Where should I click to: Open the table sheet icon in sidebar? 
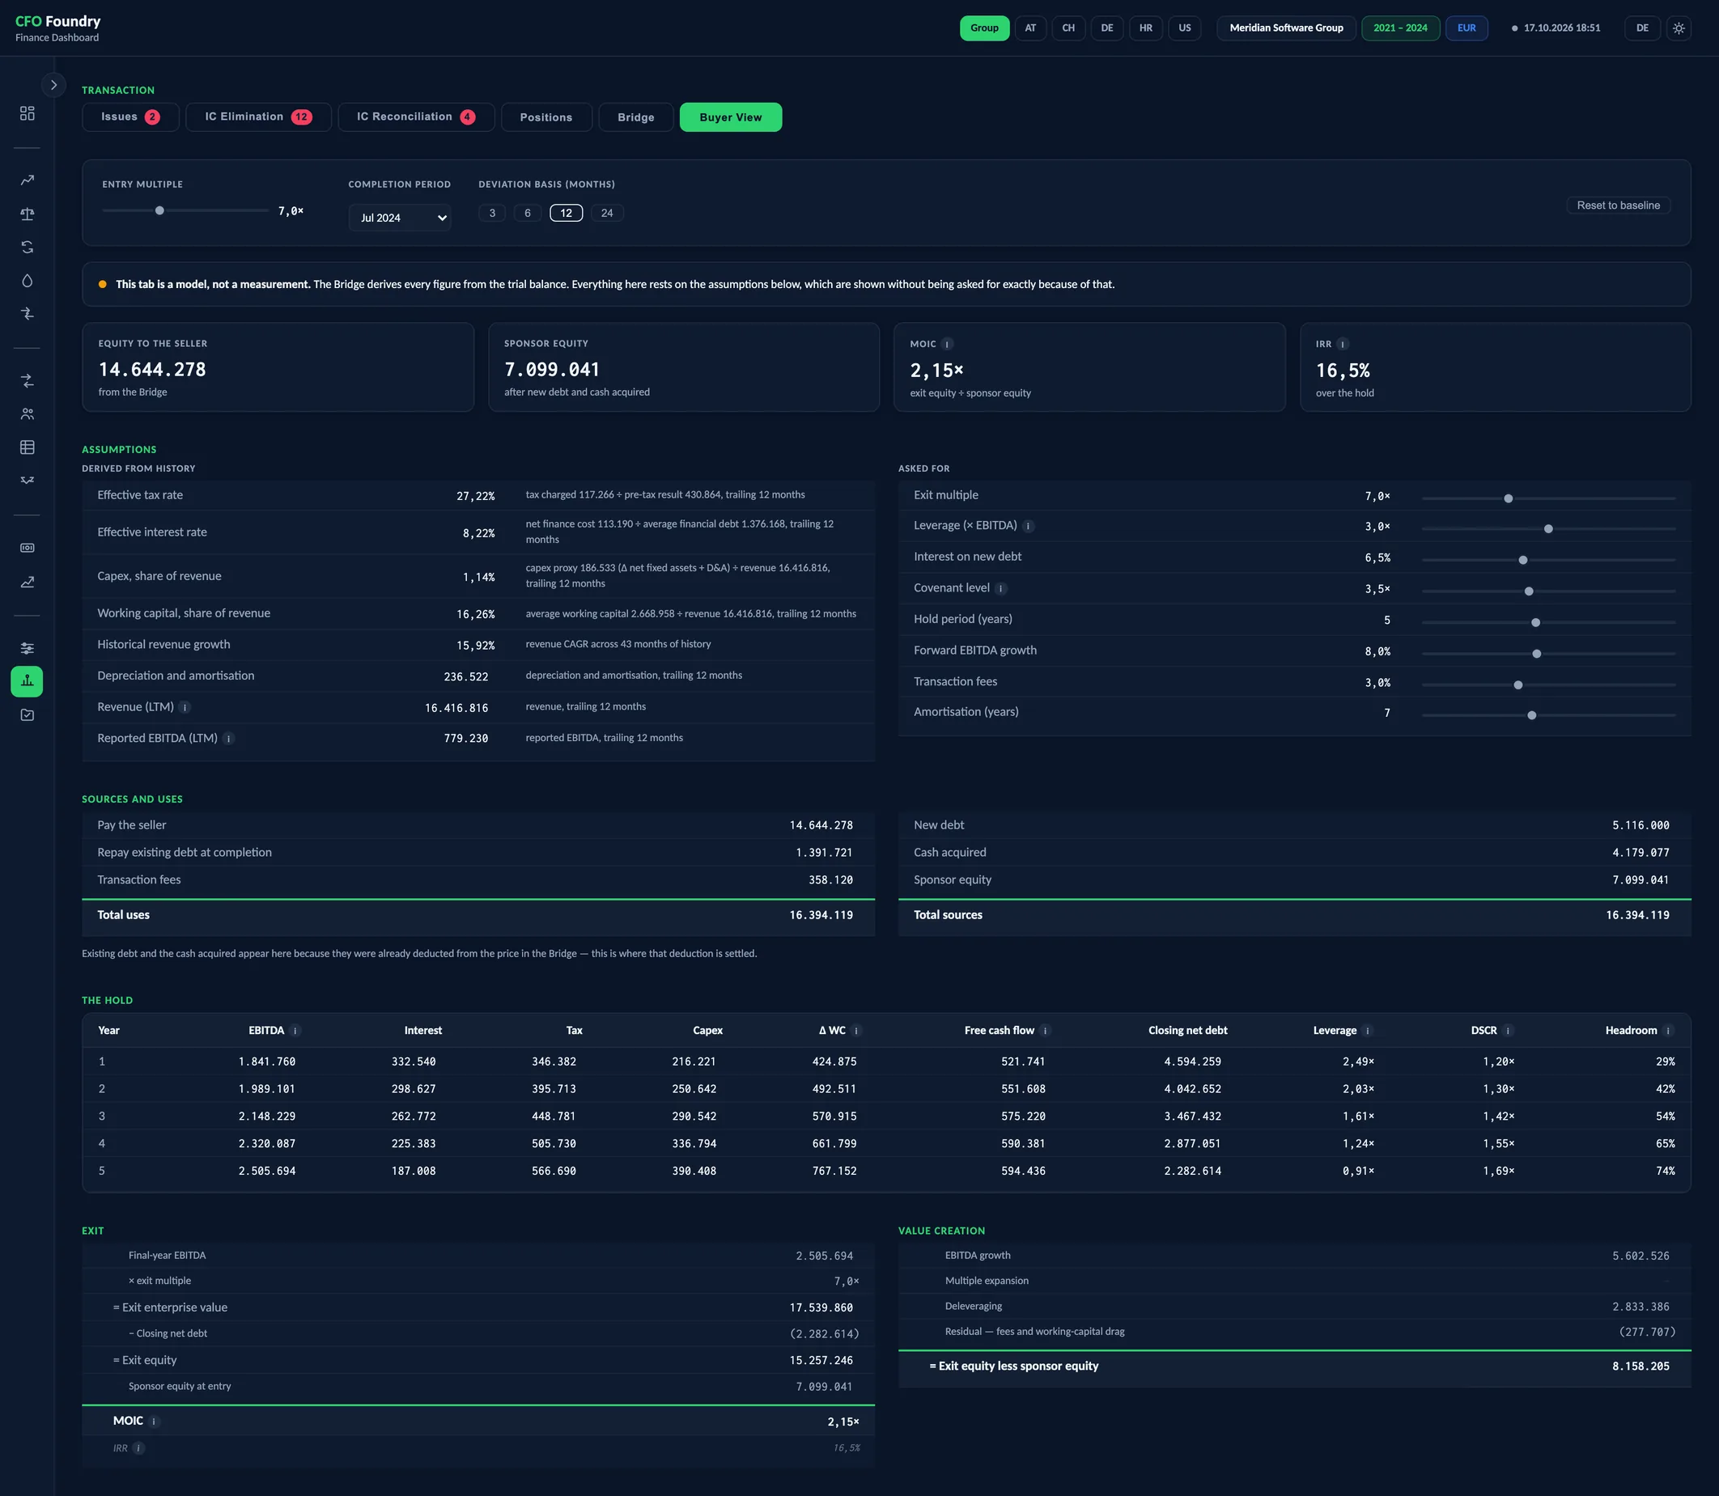tap(27, 447)
